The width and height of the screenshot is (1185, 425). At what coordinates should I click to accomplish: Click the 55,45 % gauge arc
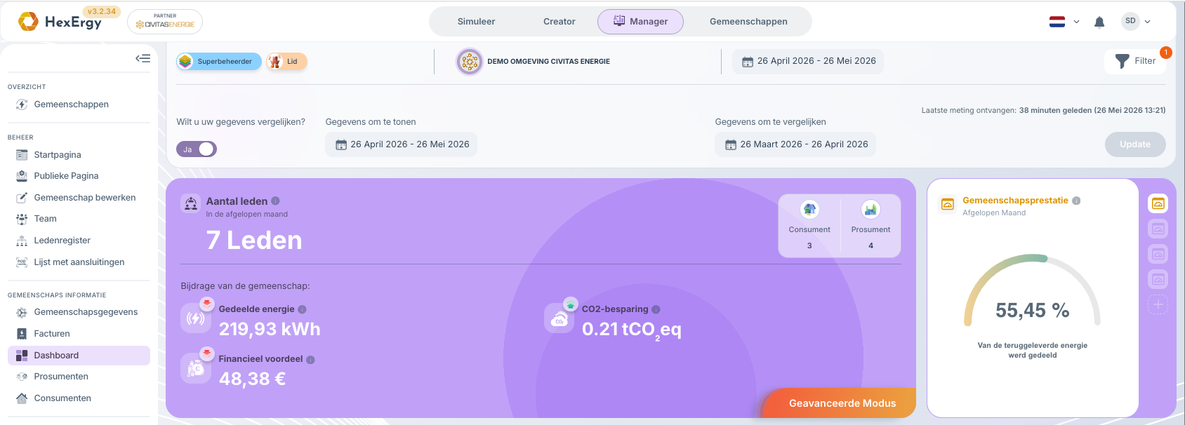coord(1032,289)
